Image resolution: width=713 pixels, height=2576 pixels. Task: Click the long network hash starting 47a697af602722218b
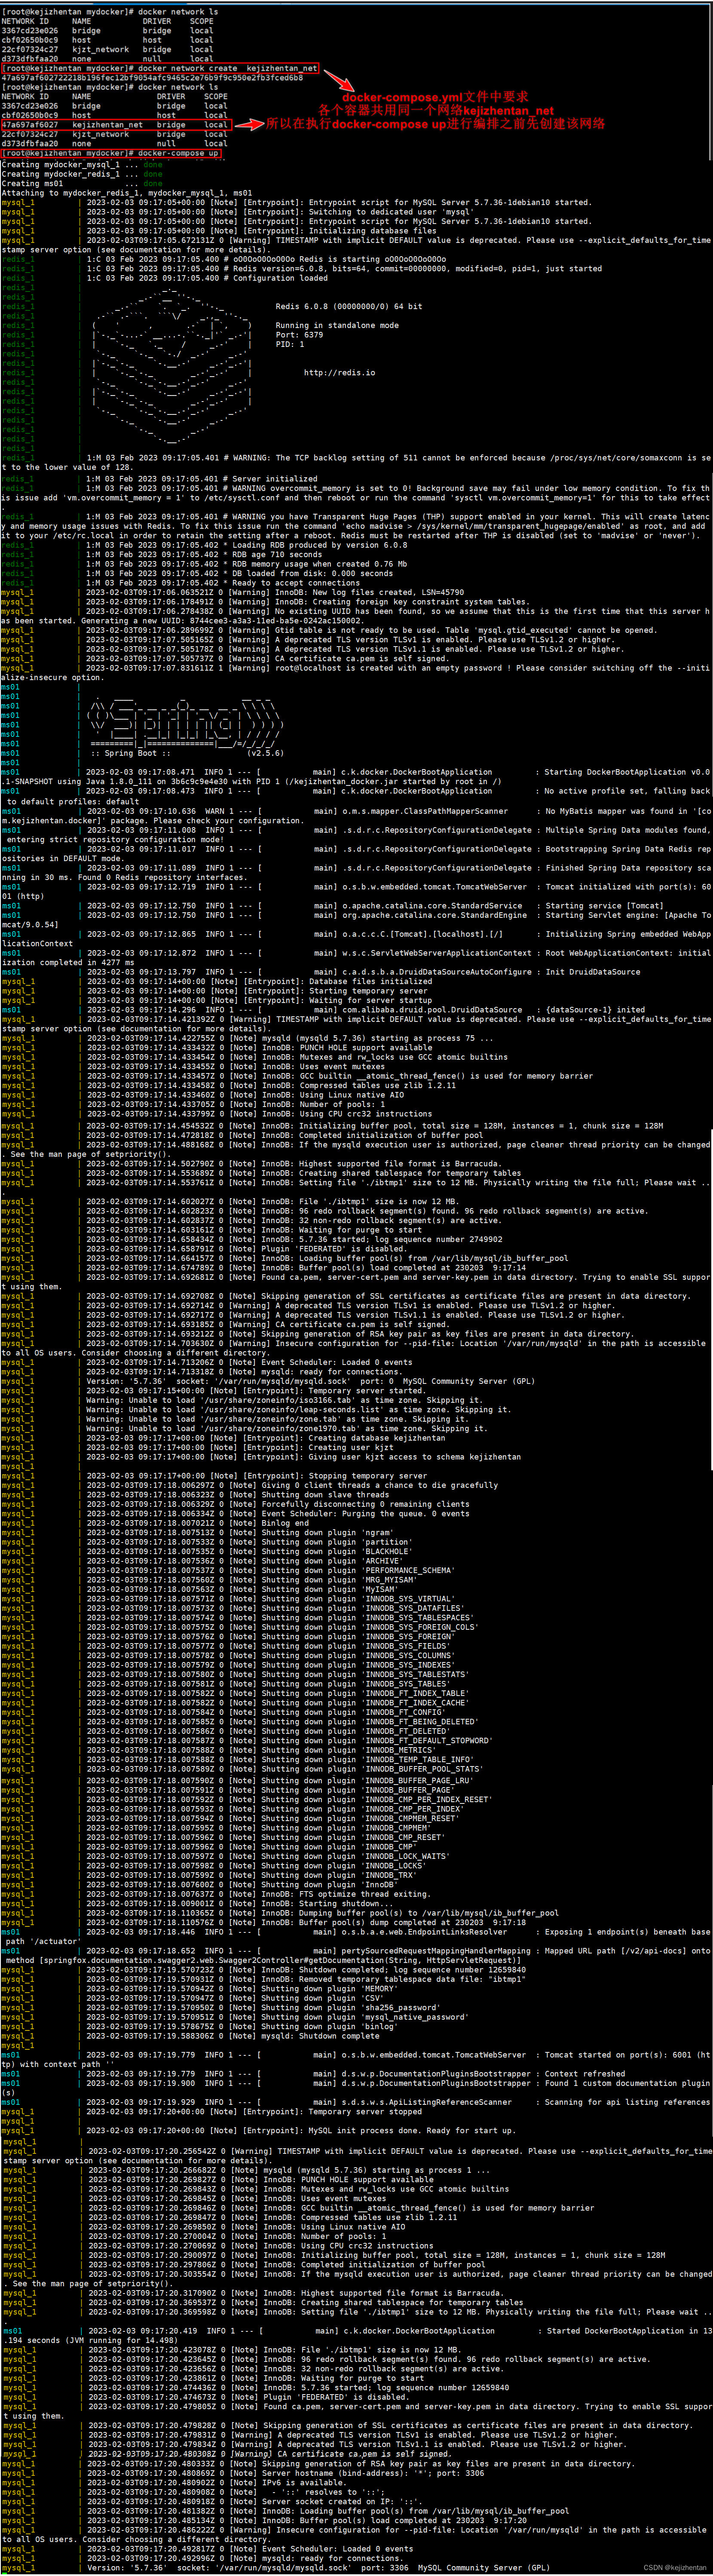click(152, 77)
